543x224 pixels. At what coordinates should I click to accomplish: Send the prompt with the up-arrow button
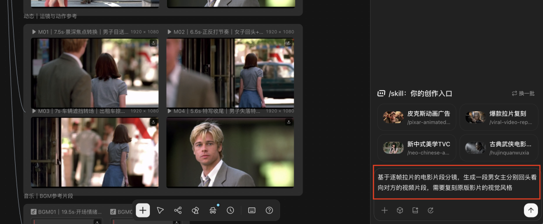[x=530, y=210]
